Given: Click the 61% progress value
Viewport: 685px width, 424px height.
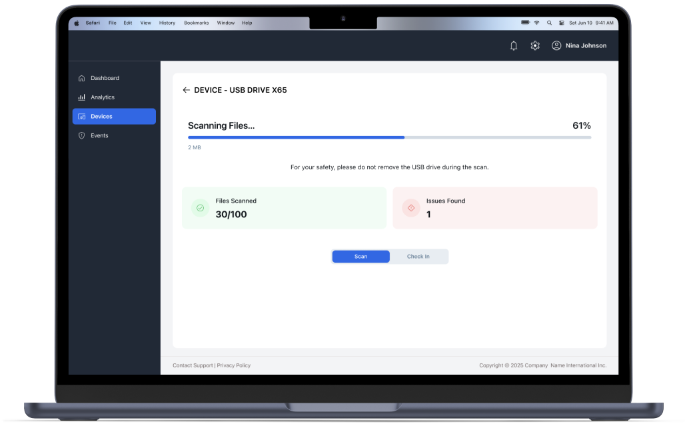Looking at the screenshot, I should [582, 126].
